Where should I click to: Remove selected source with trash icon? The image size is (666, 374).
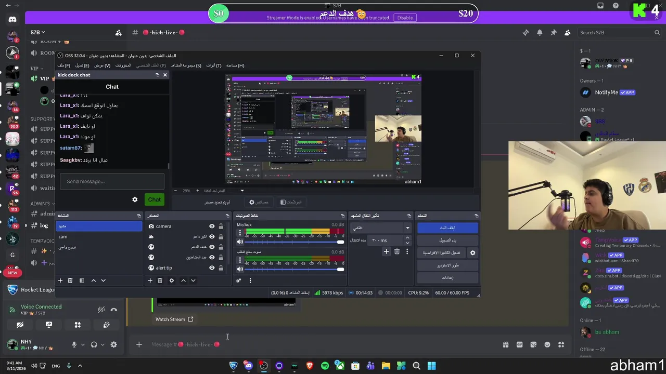point(160,280)
